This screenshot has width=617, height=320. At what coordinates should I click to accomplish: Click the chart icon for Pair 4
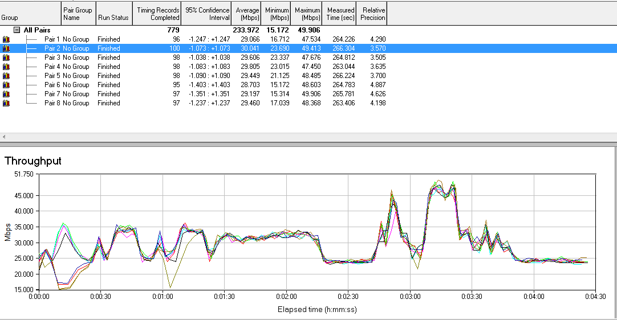6,67
